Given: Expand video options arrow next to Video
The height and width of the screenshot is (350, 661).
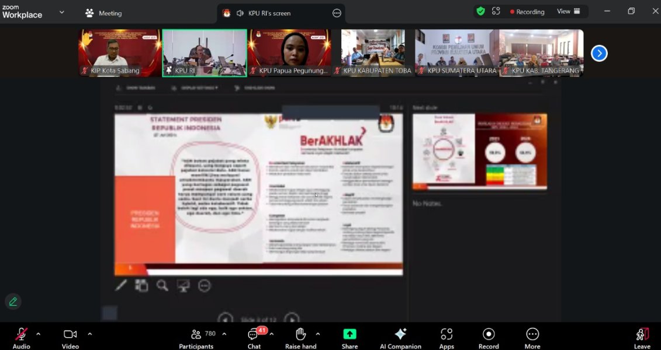Looking at the screenshot, I should (x=89, y=334).
